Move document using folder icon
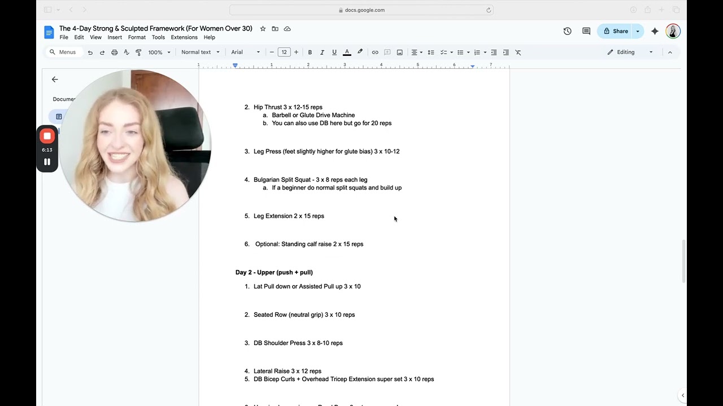The height and width of the screenshot is (406, 723). (x=275, y=29)
